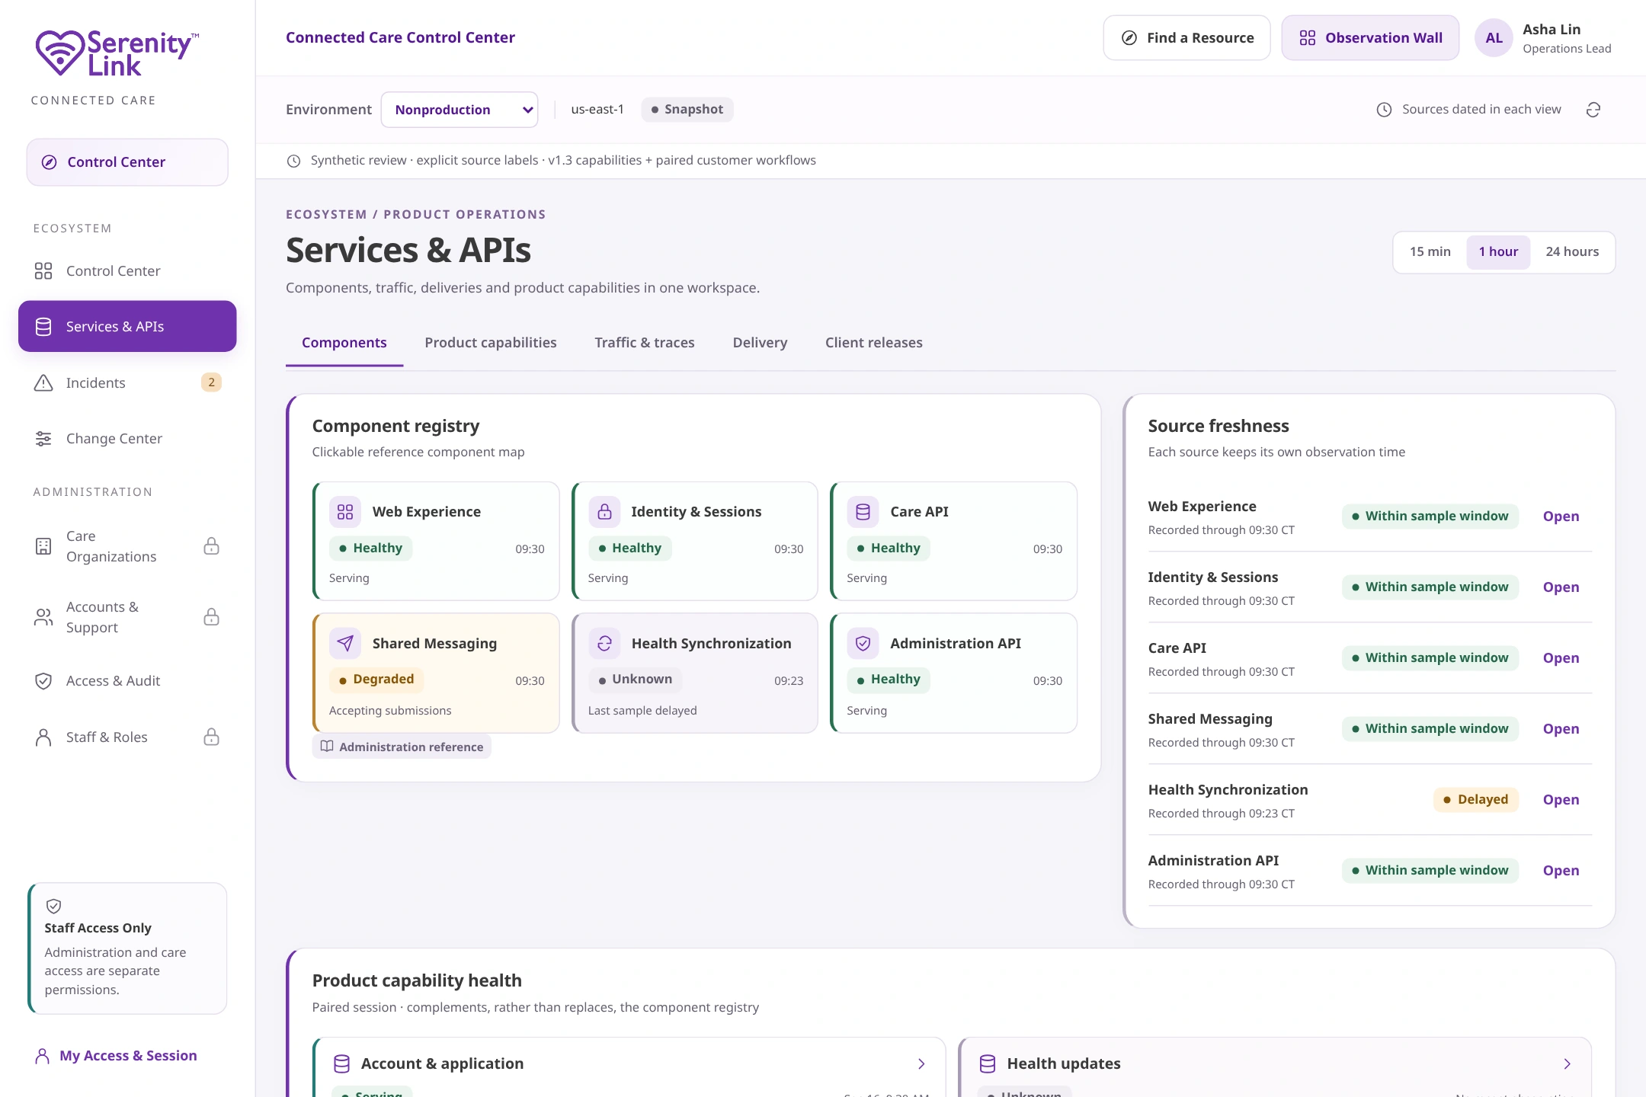Click the Find a Resource button
Image resolution: width=1646 pixels, height=1097 pixels.
pyautogui.click(x=1186, y=38)
